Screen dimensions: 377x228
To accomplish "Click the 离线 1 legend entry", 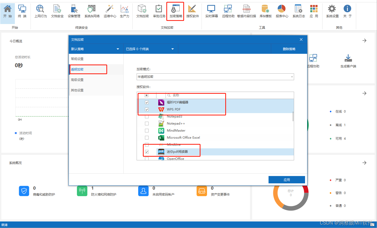I will coord(338,125).
